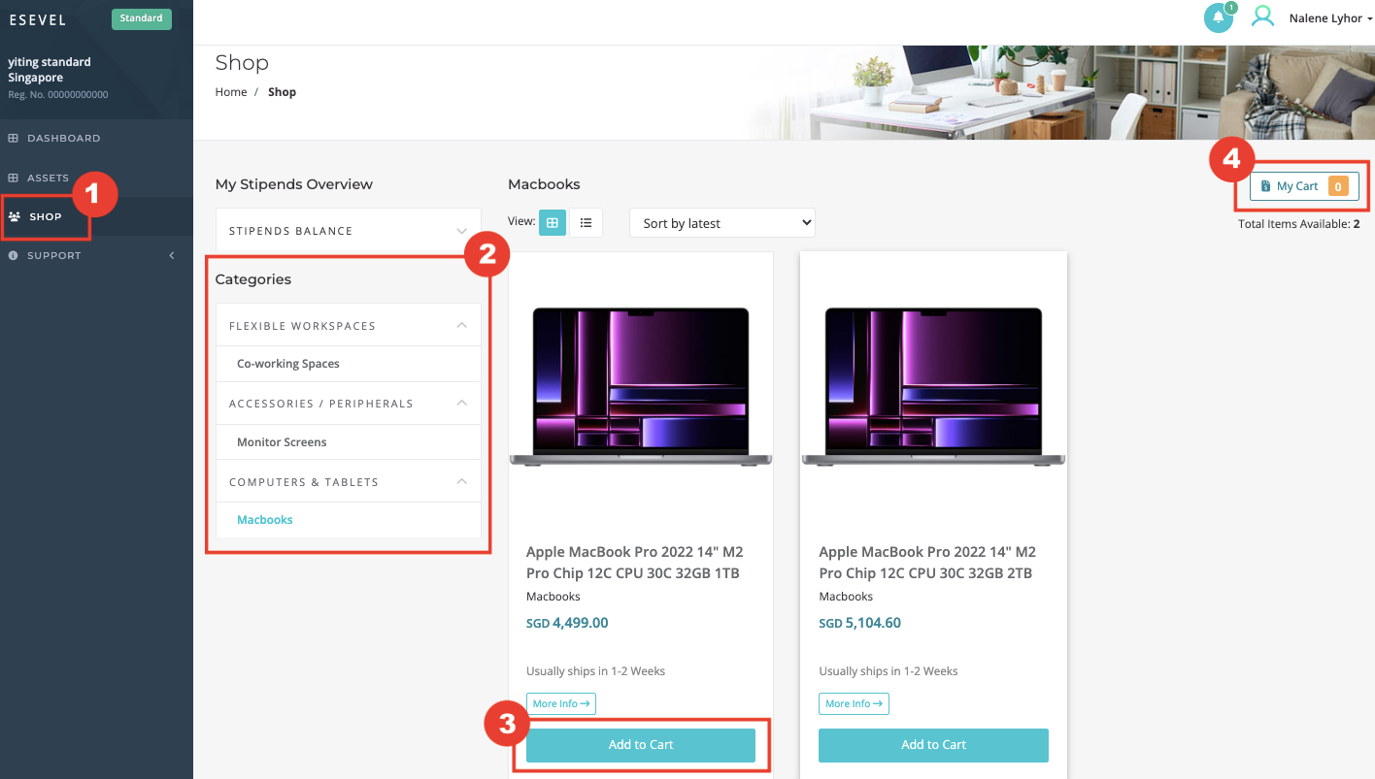Add the 2TB MacBook Pro to cart
Viewport: 1375px width, 779px height.
pos(933,745)
